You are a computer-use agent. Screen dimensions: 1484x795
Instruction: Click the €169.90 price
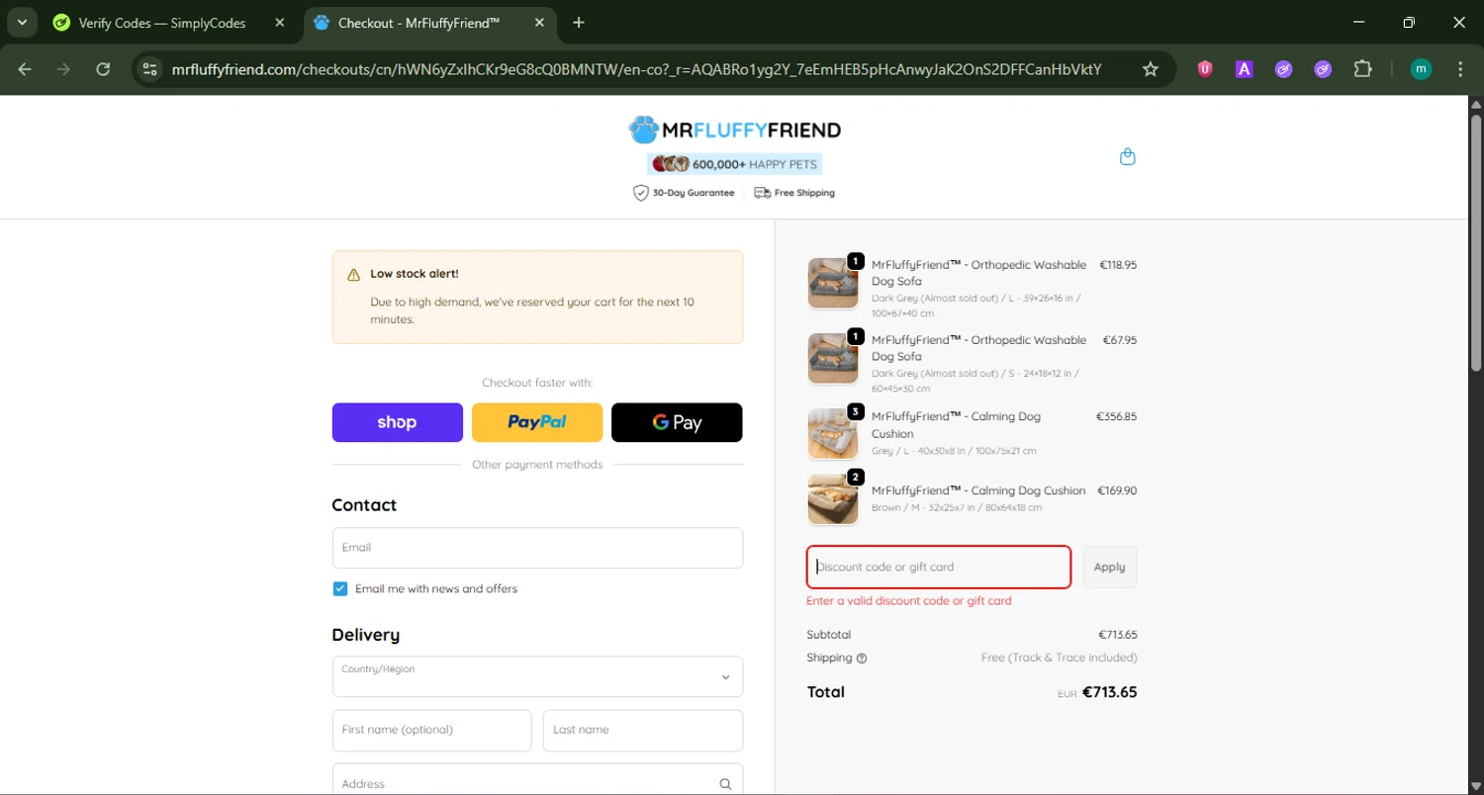1117,490
